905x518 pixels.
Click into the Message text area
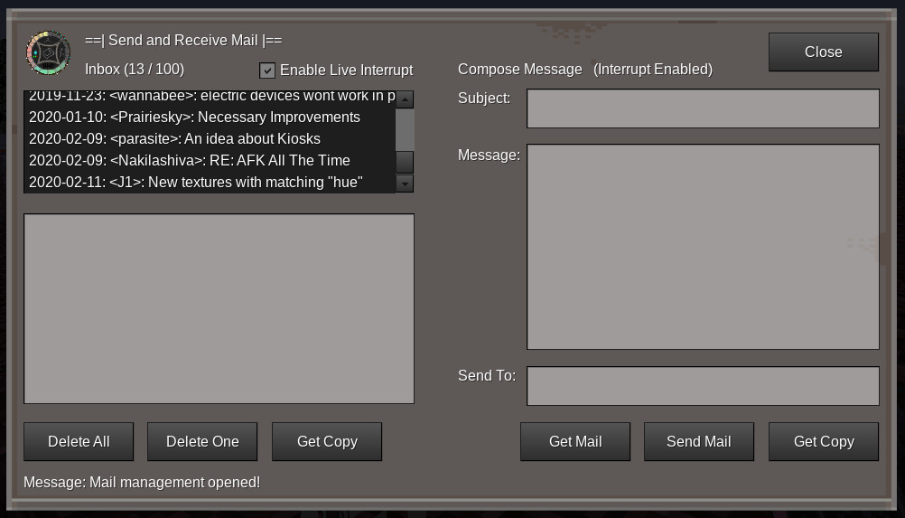tap(703, 247)
